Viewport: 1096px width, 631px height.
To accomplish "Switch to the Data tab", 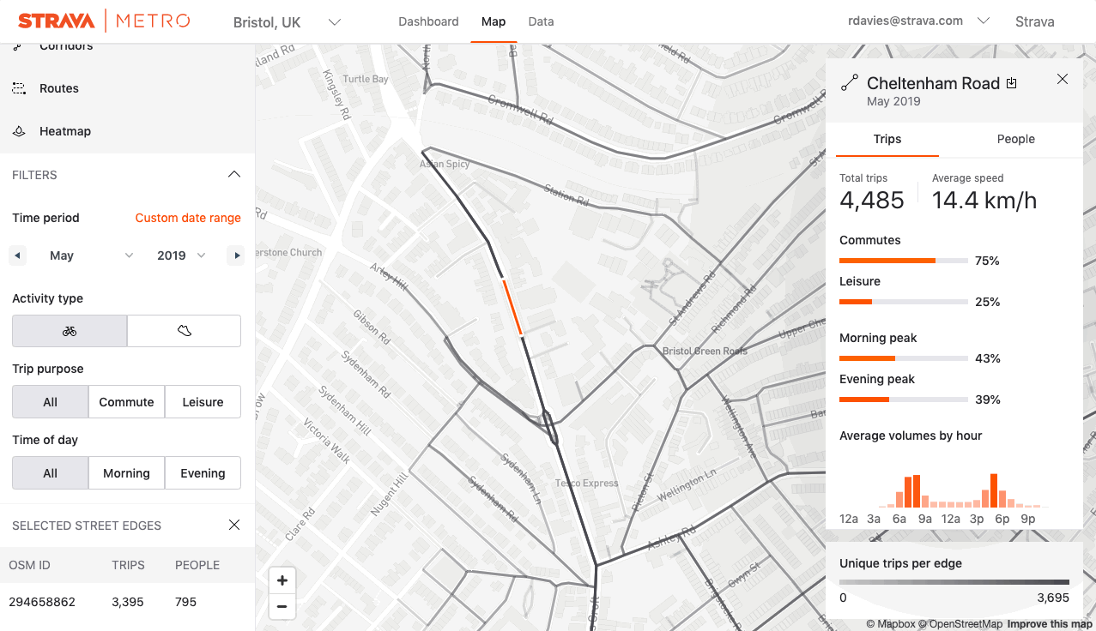I will click(541, 21).
